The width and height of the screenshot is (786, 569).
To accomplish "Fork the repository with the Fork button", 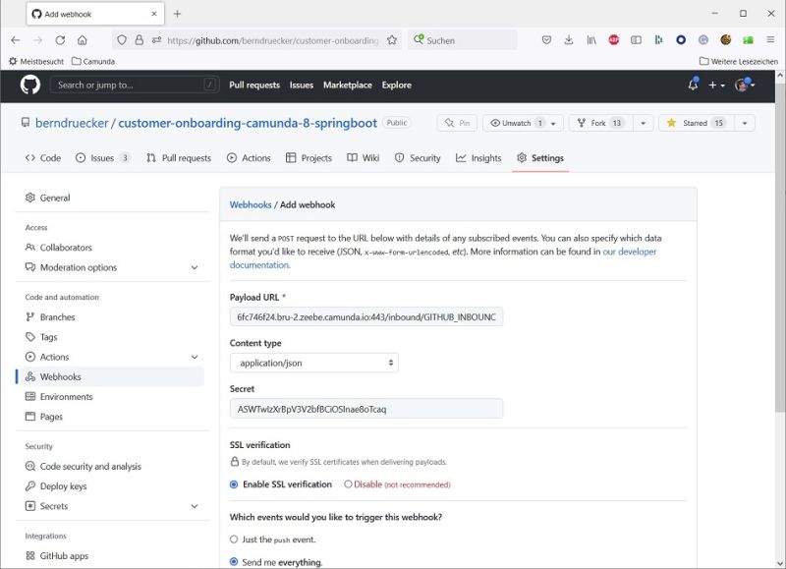I will (600, 123).
